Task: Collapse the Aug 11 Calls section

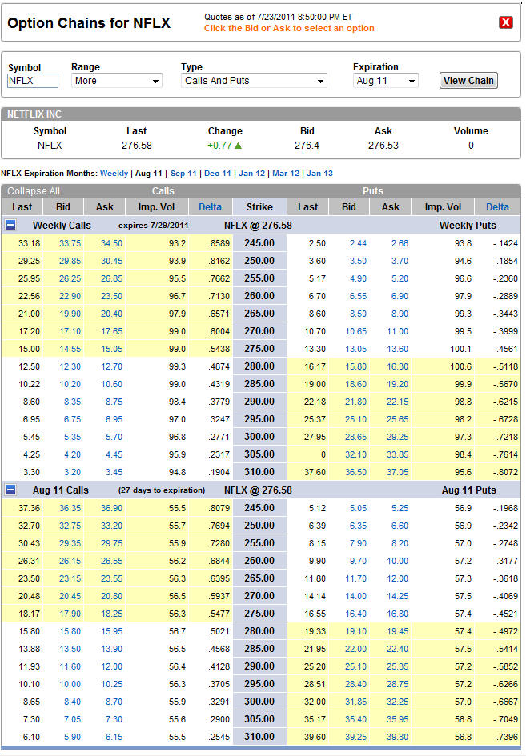Action: (x=10, y=490)
